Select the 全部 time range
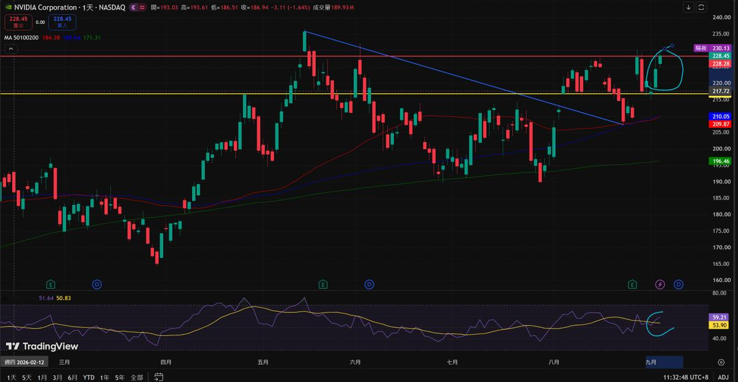 137,377
